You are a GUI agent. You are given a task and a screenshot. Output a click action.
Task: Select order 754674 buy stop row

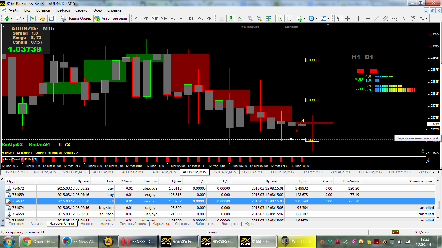click(x=220, y=208)
